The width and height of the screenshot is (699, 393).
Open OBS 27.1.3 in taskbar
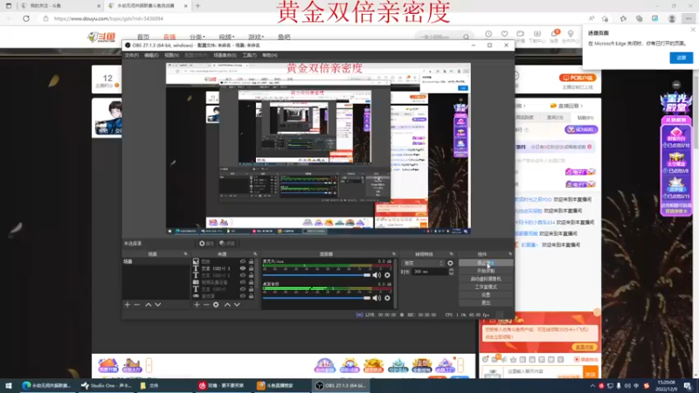click(341, 385)
